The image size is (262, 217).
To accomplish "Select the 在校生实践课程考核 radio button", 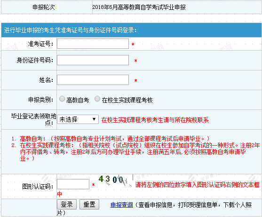I will 97,99.
